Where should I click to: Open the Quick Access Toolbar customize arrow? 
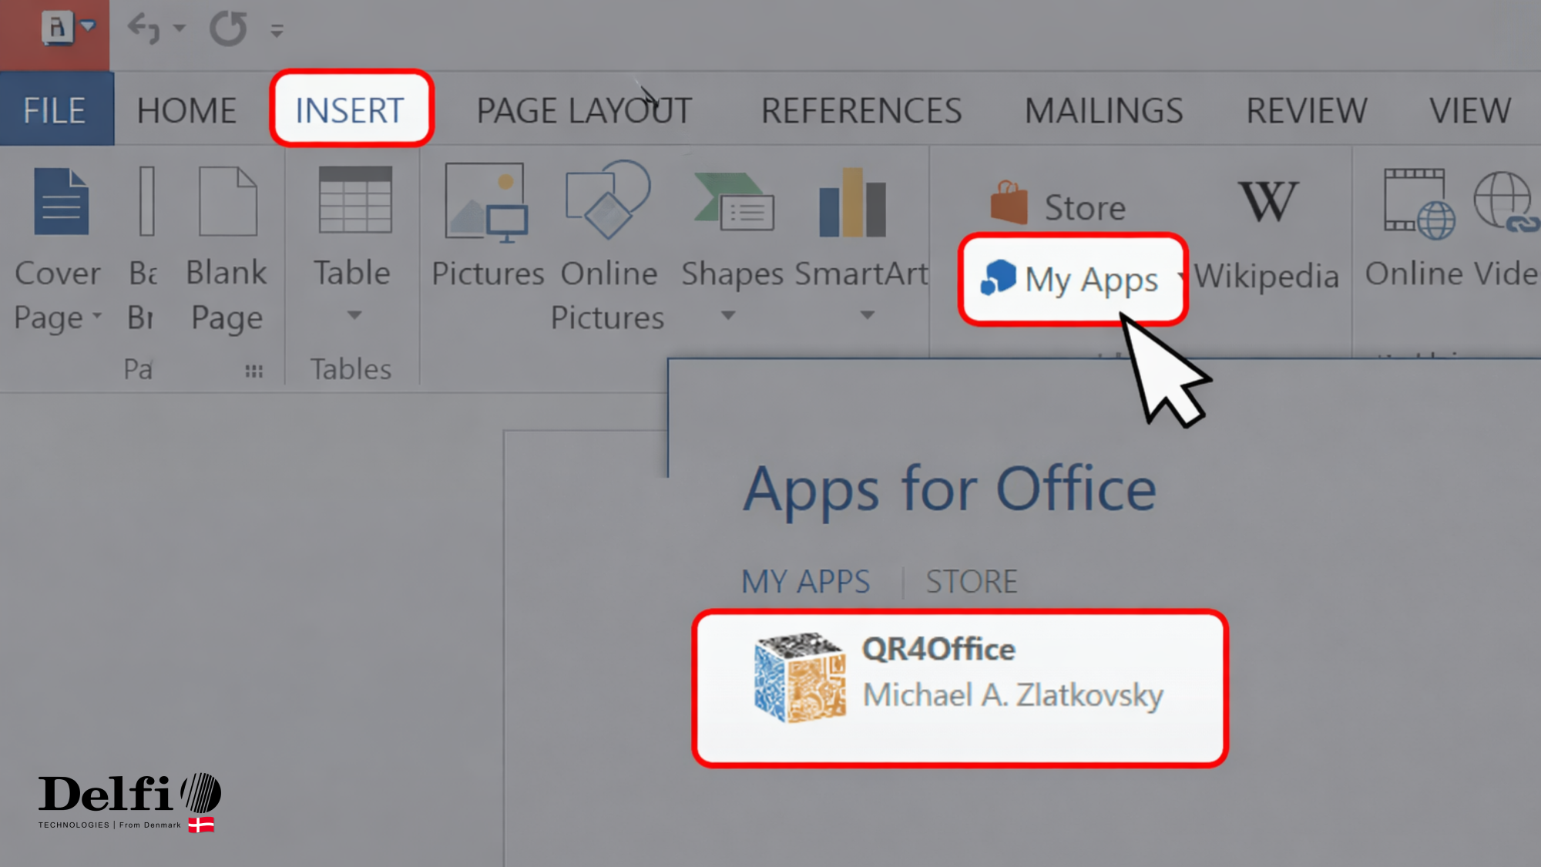pos(277,31)
